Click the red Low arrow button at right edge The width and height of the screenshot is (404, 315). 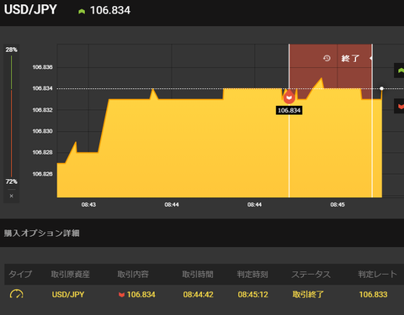[400, 106]
